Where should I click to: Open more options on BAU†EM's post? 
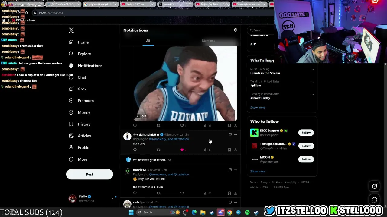point(236,170)
